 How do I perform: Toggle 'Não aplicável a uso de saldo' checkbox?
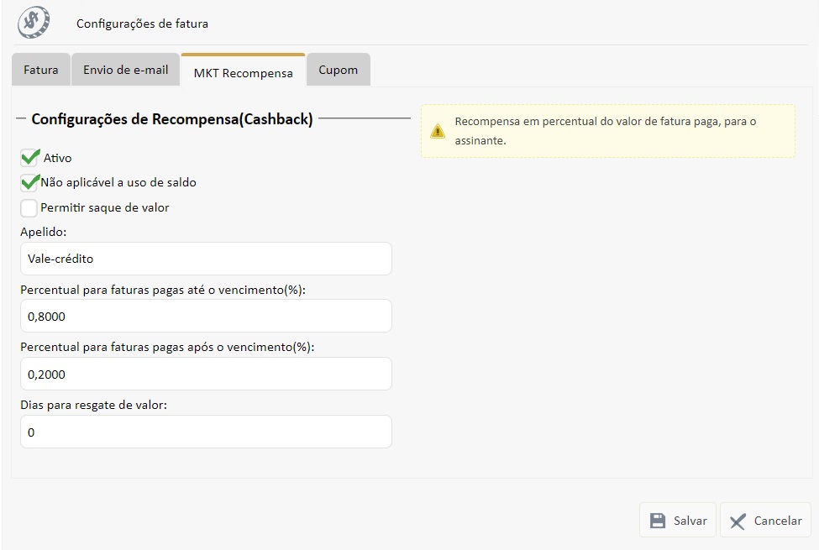pyautogui.click(x=30, y=182)
